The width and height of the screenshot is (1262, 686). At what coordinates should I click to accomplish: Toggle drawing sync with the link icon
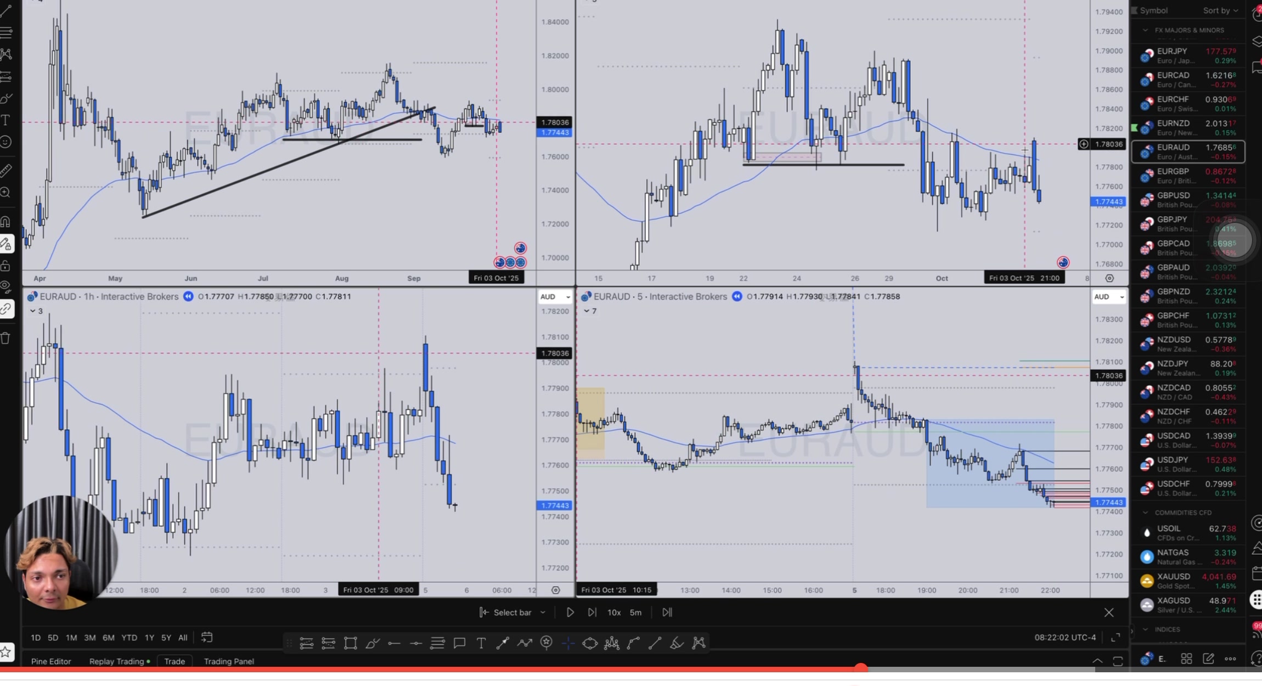[7, 308]
